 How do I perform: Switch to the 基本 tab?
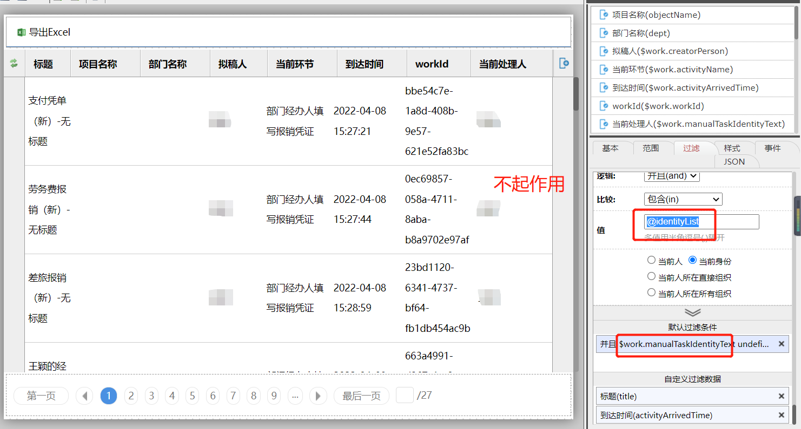[611, 148]
